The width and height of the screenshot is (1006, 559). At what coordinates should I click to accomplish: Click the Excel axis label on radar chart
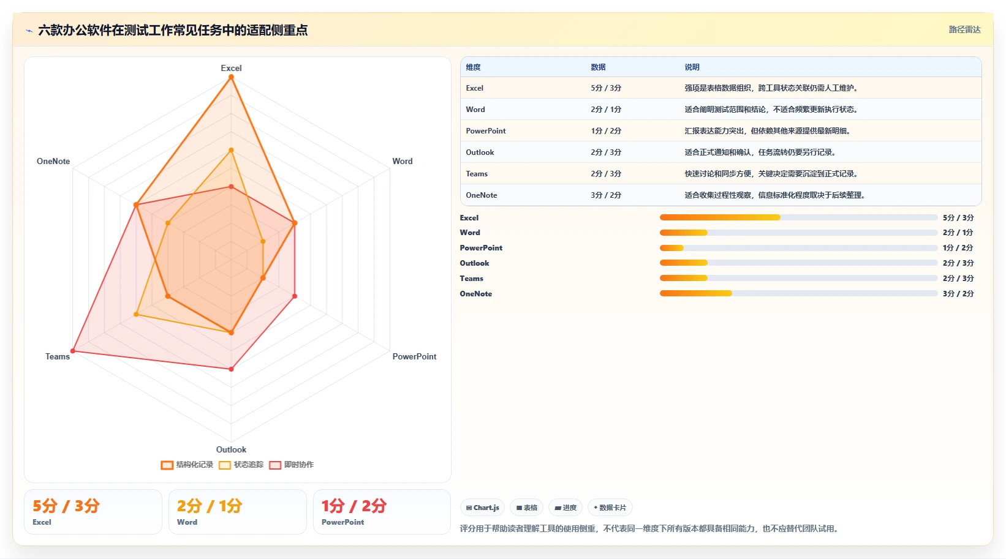click(231, 68)
